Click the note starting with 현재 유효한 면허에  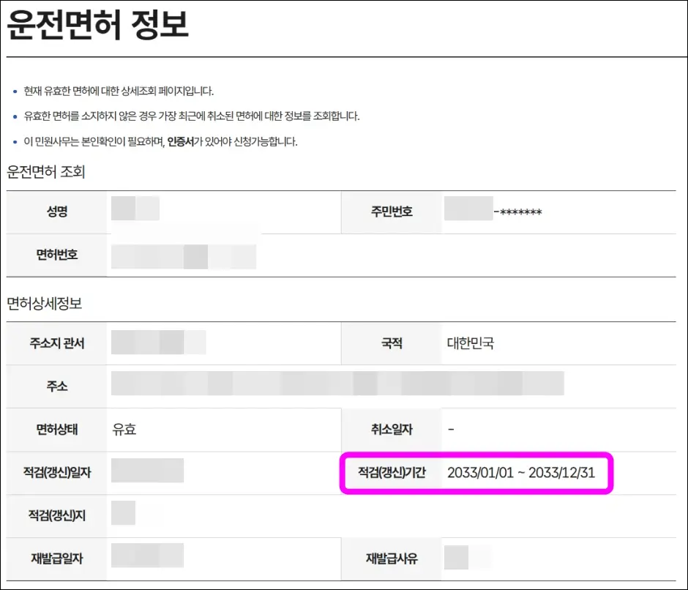(119, 91)
